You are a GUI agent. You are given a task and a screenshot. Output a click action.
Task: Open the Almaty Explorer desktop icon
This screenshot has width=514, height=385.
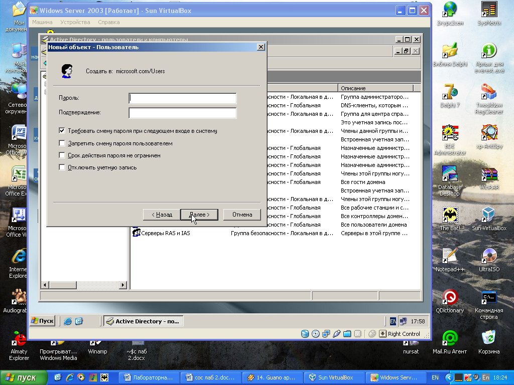point(19,345)
